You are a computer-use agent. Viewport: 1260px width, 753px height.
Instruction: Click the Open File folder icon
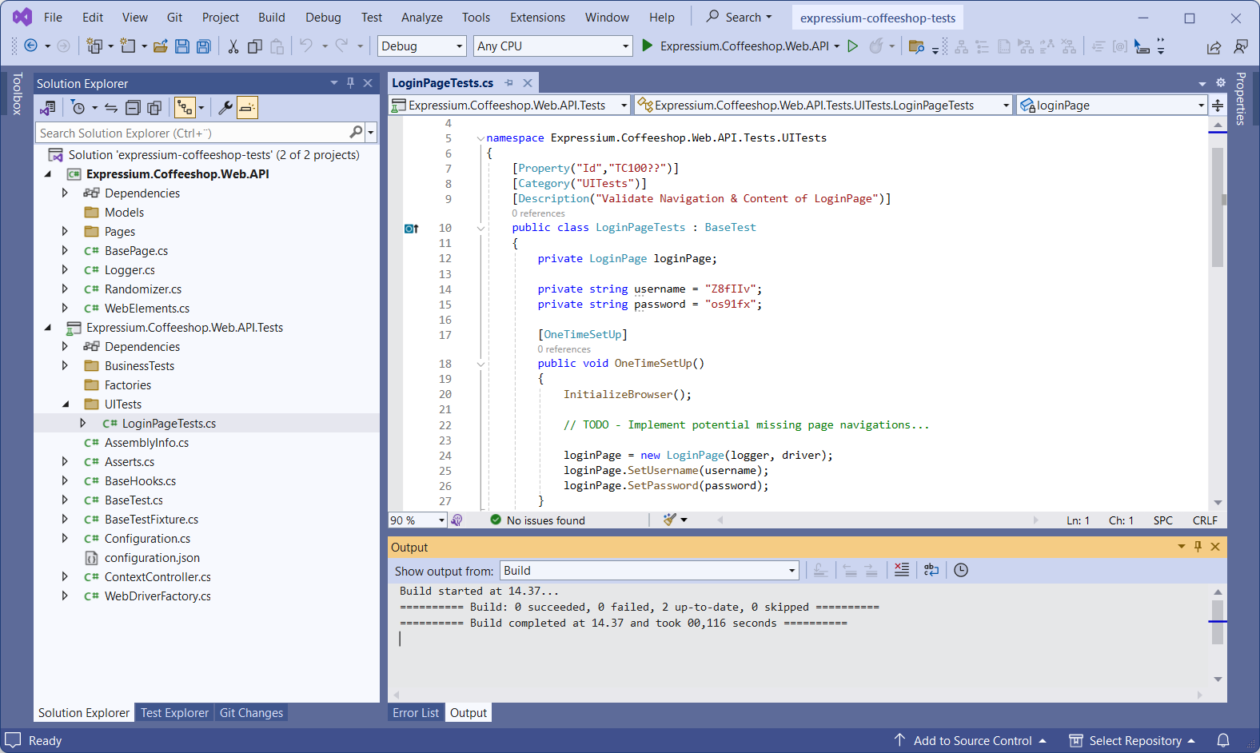pyautogui.click(x=161, y=46)
